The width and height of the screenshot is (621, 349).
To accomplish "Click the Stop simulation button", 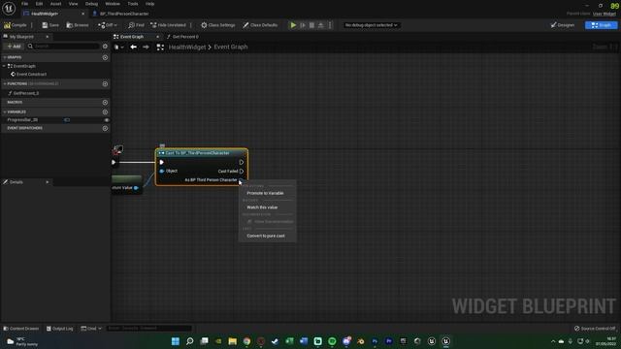I will pos(311,25).
